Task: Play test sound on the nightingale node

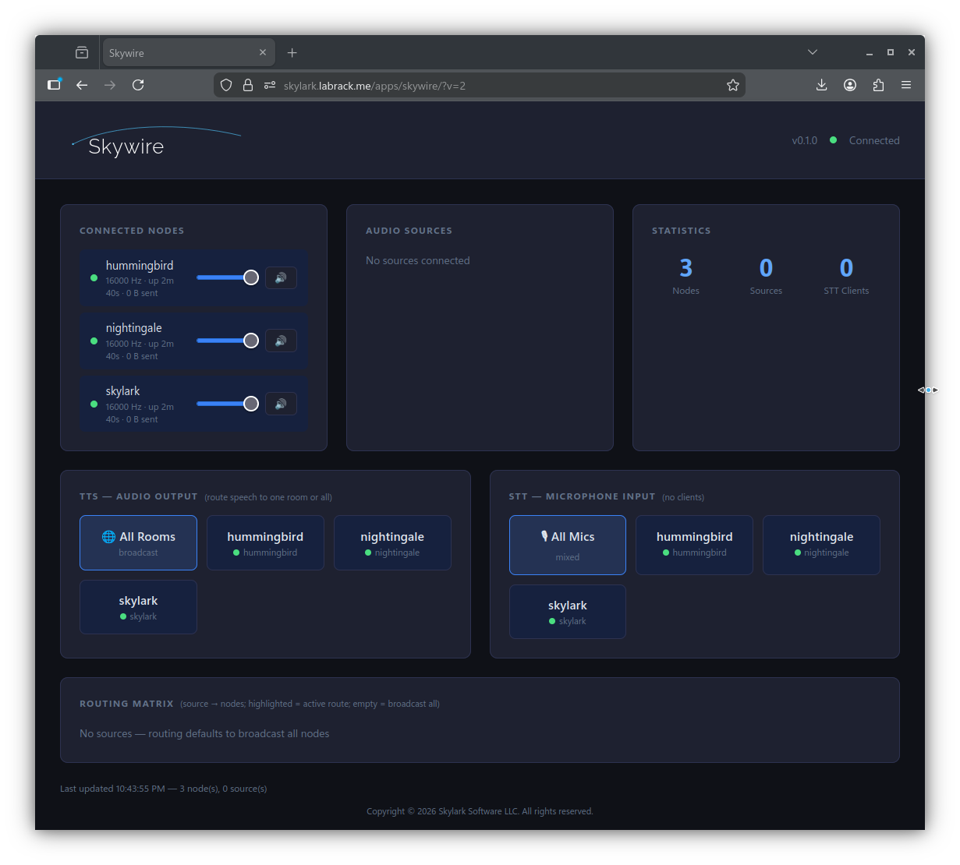Action: (281, 341)
